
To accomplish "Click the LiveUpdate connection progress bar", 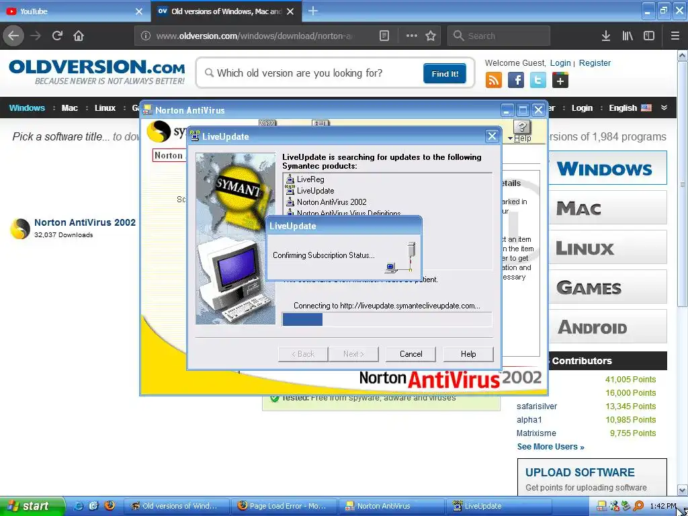I will point(387,319).
